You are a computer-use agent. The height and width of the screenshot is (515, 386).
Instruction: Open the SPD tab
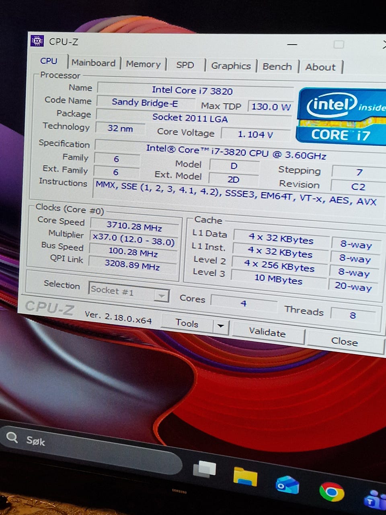tap(185, 65)
